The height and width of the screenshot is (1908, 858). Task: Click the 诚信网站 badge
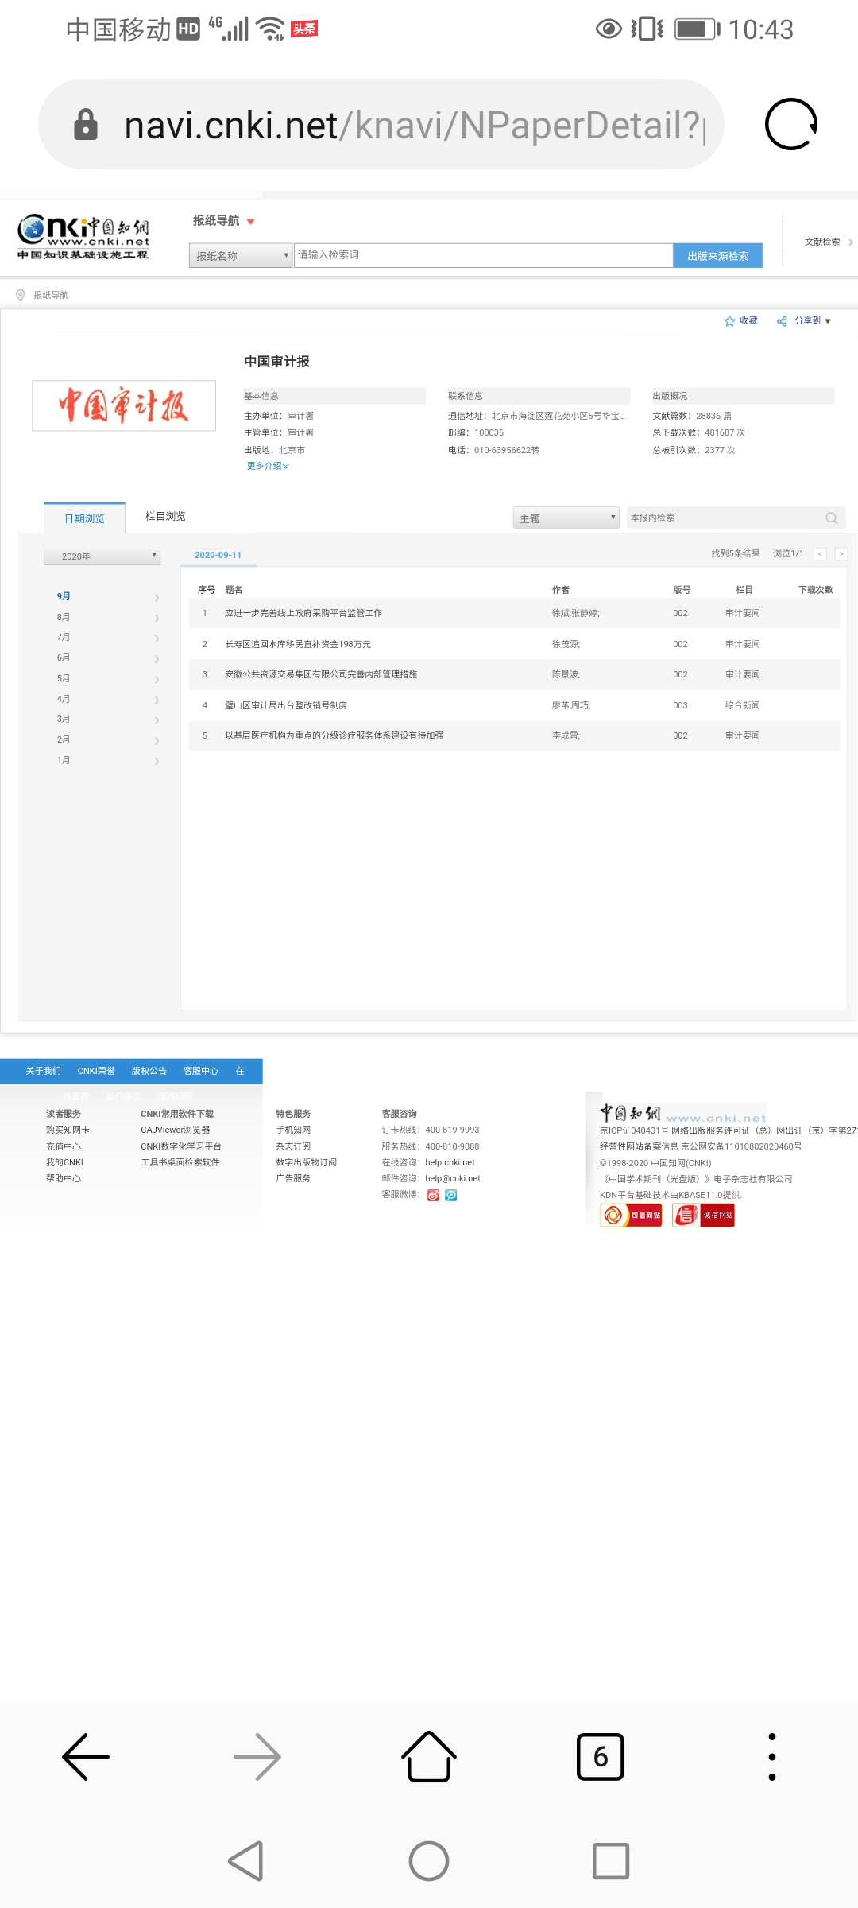point(703,1215)
